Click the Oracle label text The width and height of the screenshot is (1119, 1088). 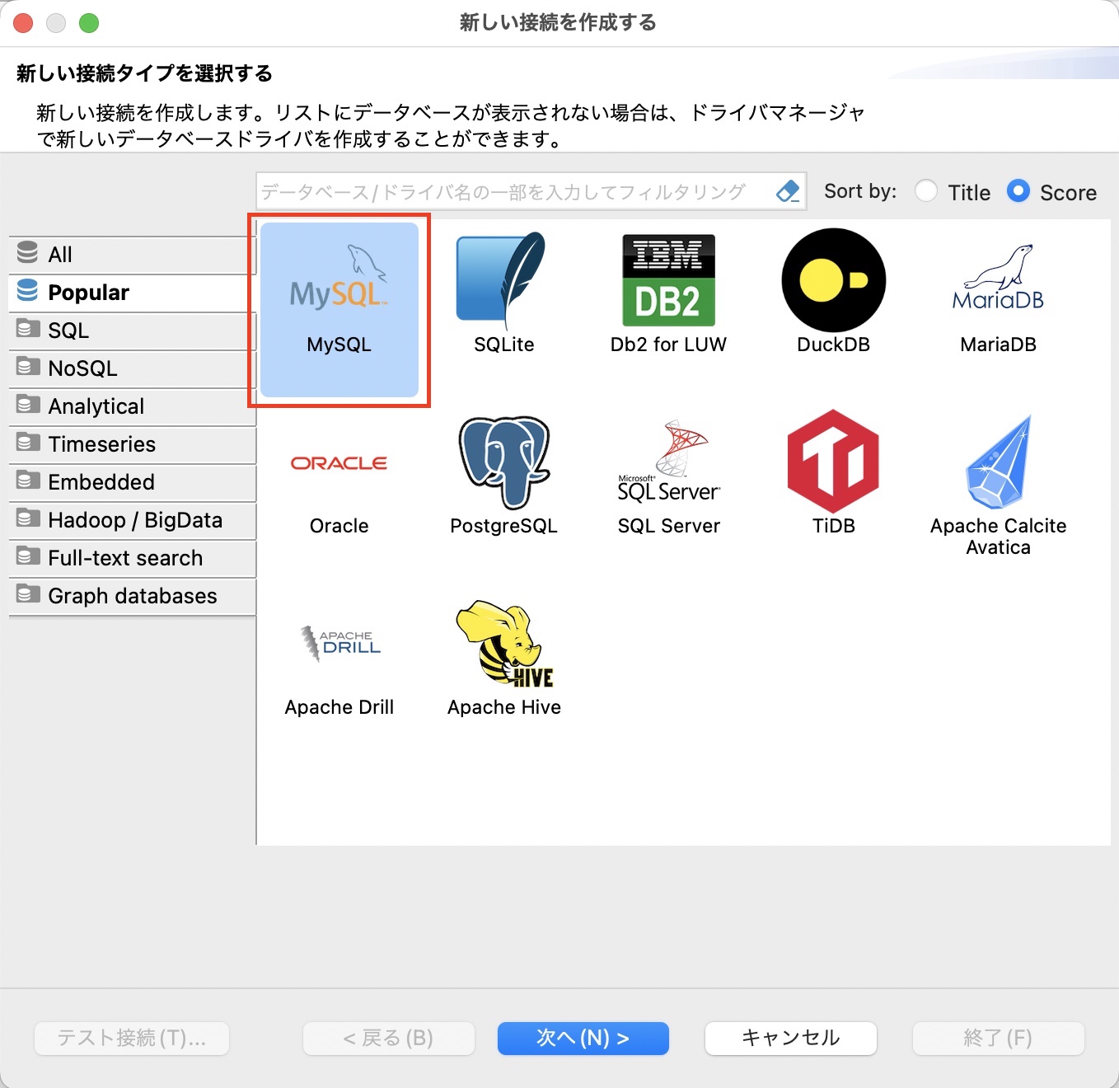pos(339,526)
